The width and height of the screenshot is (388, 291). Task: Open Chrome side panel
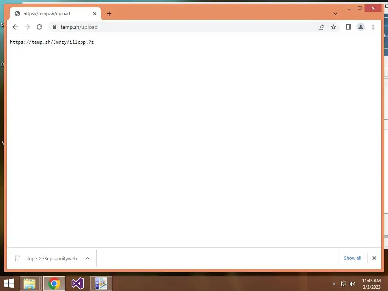point(349,27)
